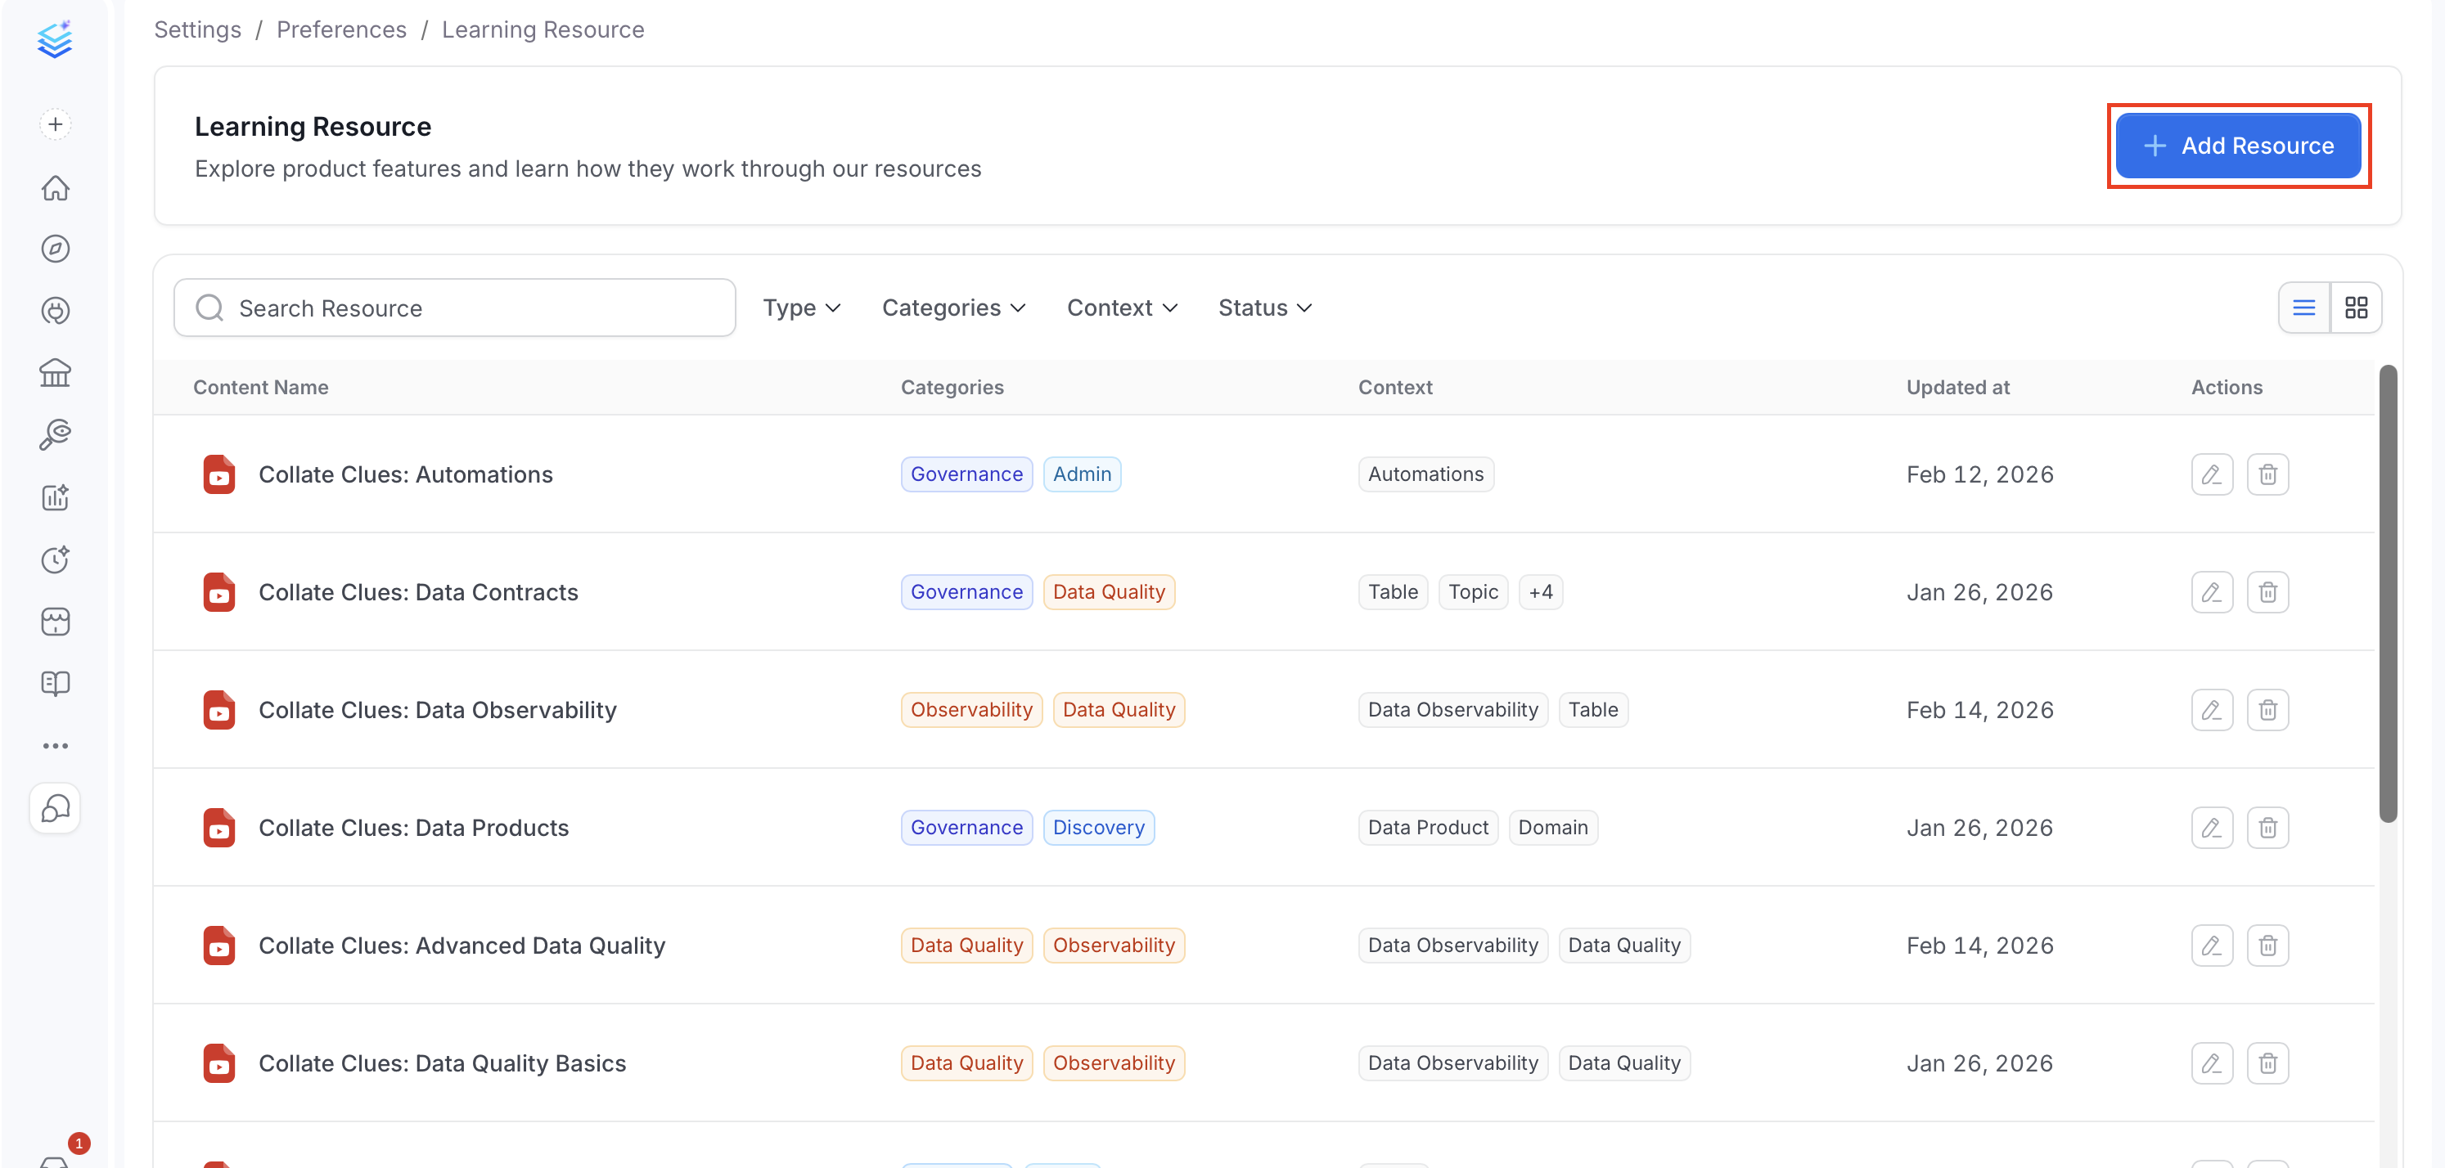Open the Explore compass icon
The height and width of the screenshot is (1168, 2445).
pos(55,249)
